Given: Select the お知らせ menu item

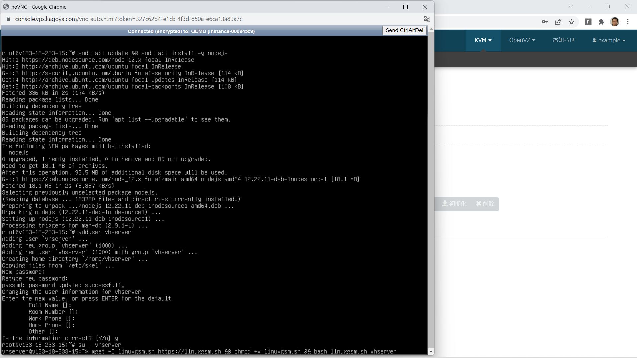Looking at the screenshot, I should [x=564, y=40].
